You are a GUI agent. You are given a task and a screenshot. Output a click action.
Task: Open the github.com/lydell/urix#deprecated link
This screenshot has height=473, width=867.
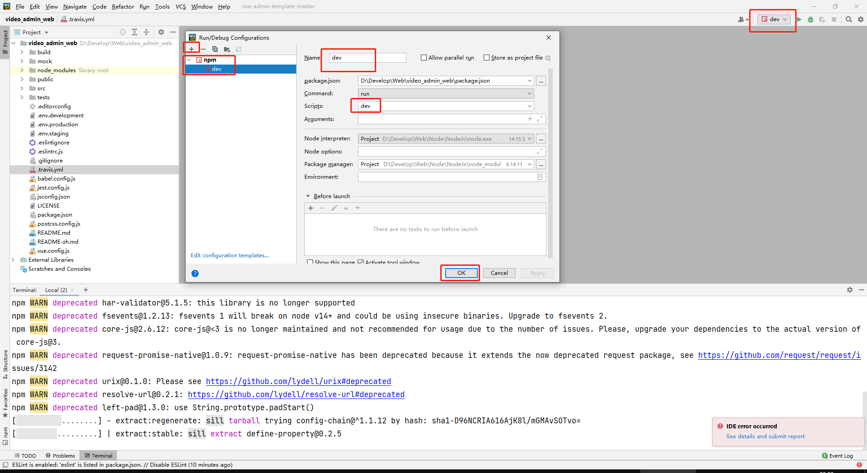(298, 381)
